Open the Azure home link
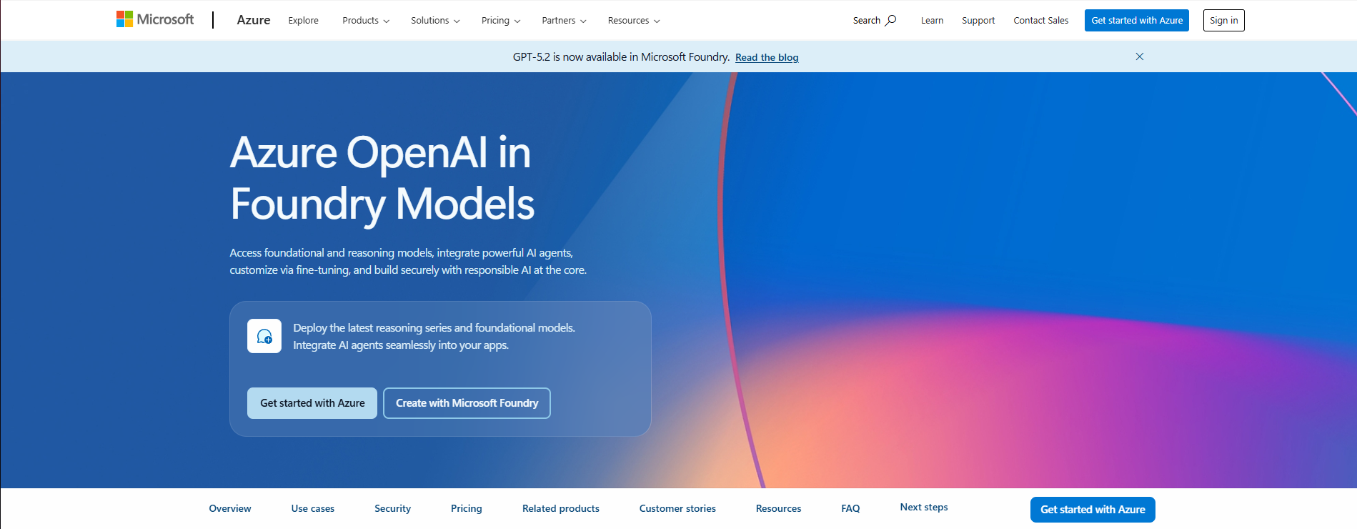1357x529 pixels. pos(254,20)
